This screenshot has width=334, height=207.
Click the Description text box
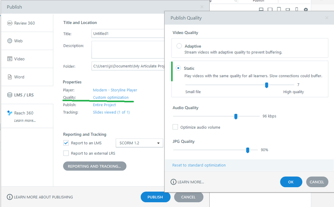[x=128, y=49]
